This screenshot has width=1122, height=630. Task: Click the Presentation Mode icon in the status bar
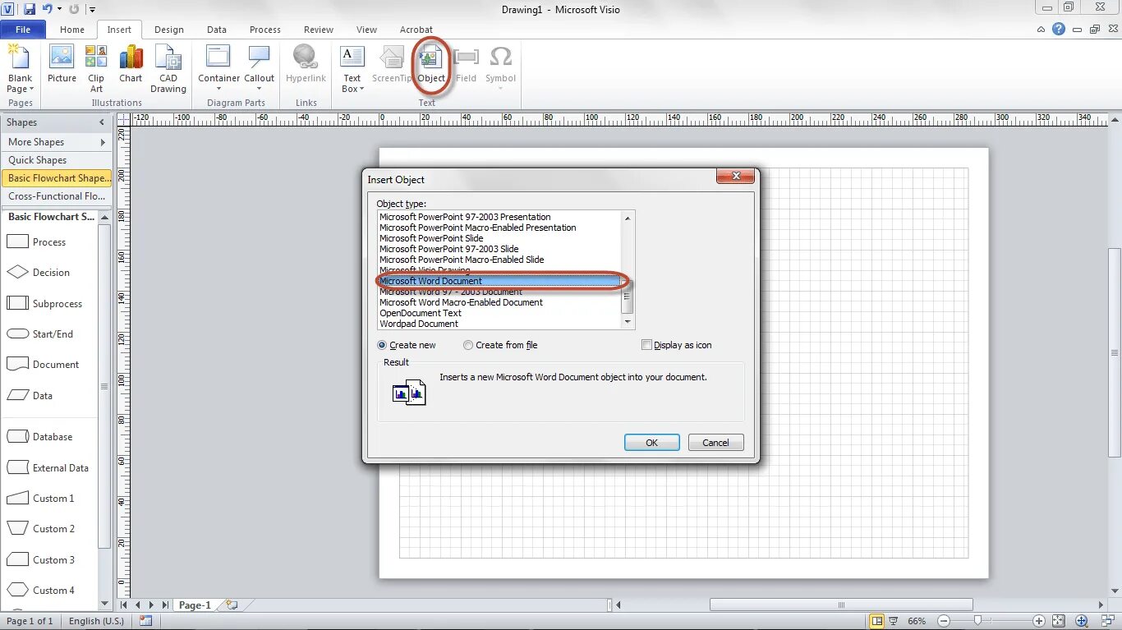[x=894, y=621]
